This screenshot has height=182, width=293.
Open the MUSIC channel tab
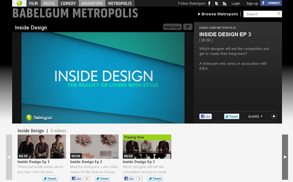pyautogui.click(x=49, y=3)
